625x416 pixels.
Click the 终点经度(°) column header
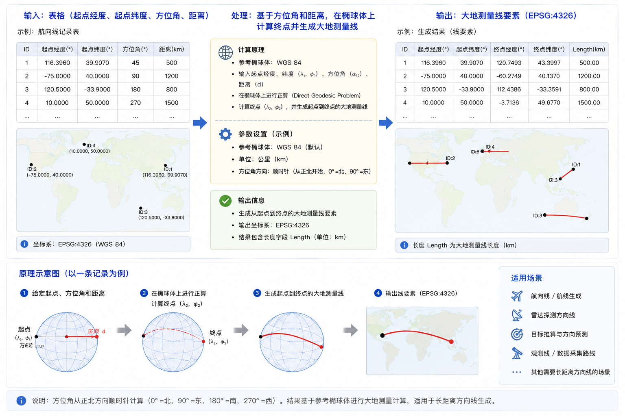(x=509, y=49)
